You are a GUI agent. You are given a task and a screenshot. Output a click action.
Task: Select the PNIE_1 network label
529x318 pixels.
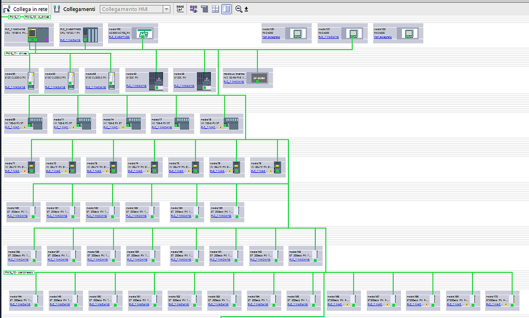[14, 17]
